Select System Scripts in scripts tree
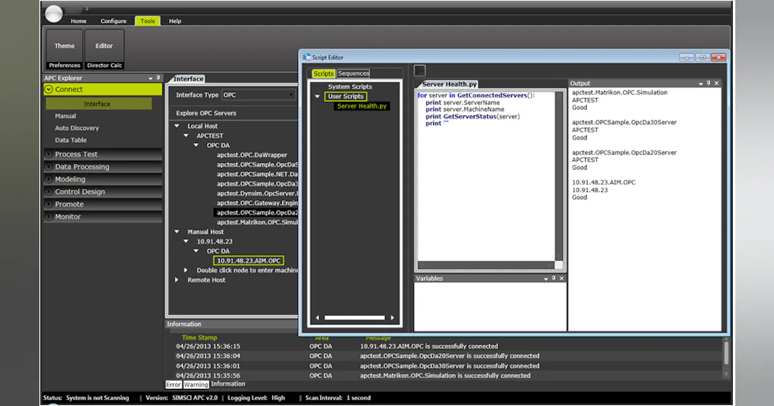 click(350, 87)
